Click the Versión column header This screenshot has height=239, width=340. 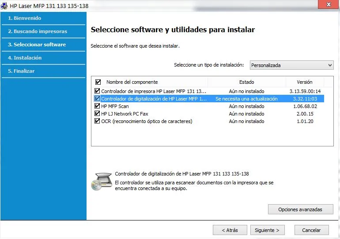305,82
